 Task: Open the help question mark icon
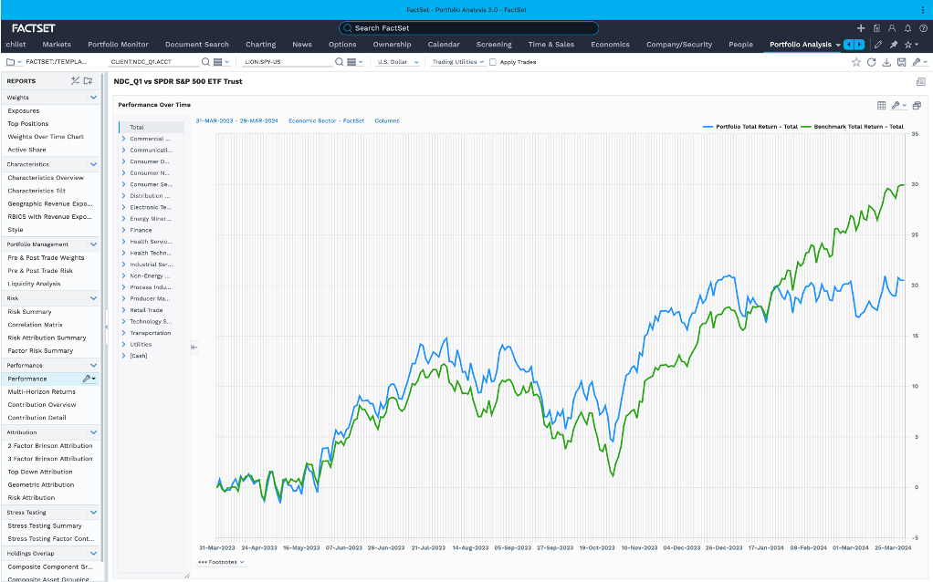(x=923, y=28)
